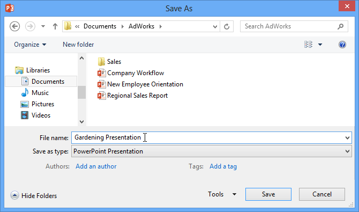The image size is (359, 212).
Task: Click Add a tag link
Action: pos(223,166)
